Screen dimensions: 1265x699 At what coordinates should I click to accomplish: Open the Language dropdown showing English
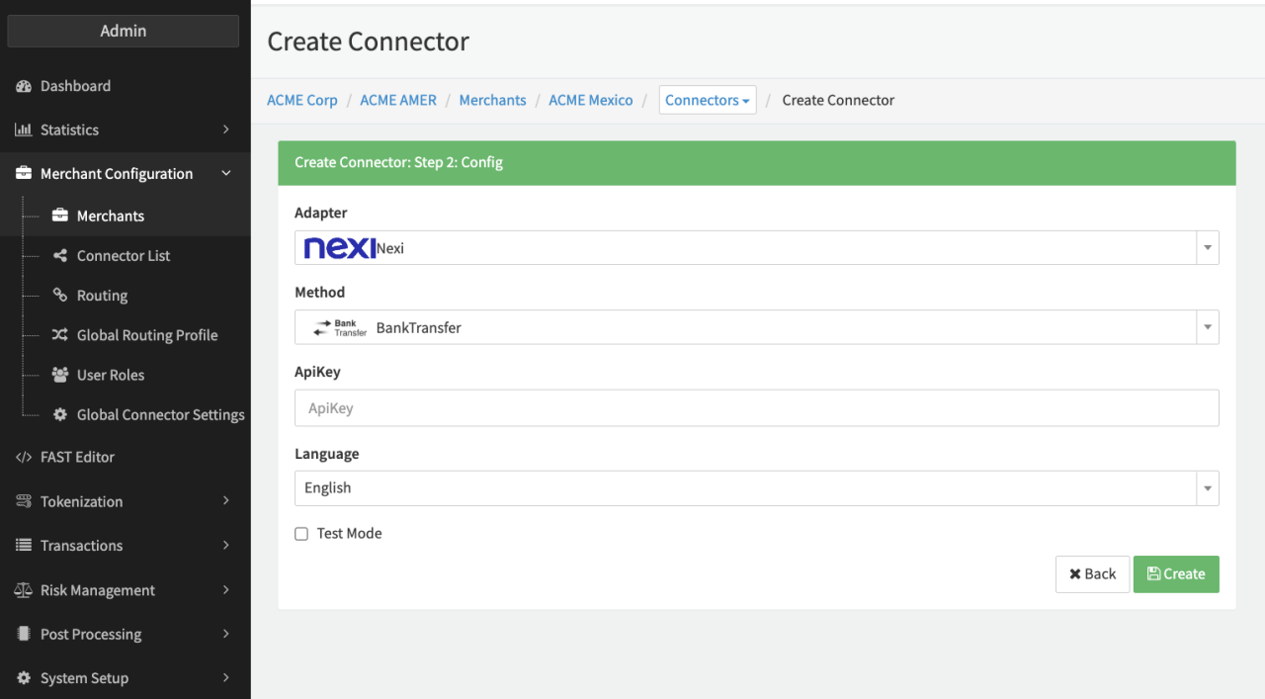[x=756, y=488]
